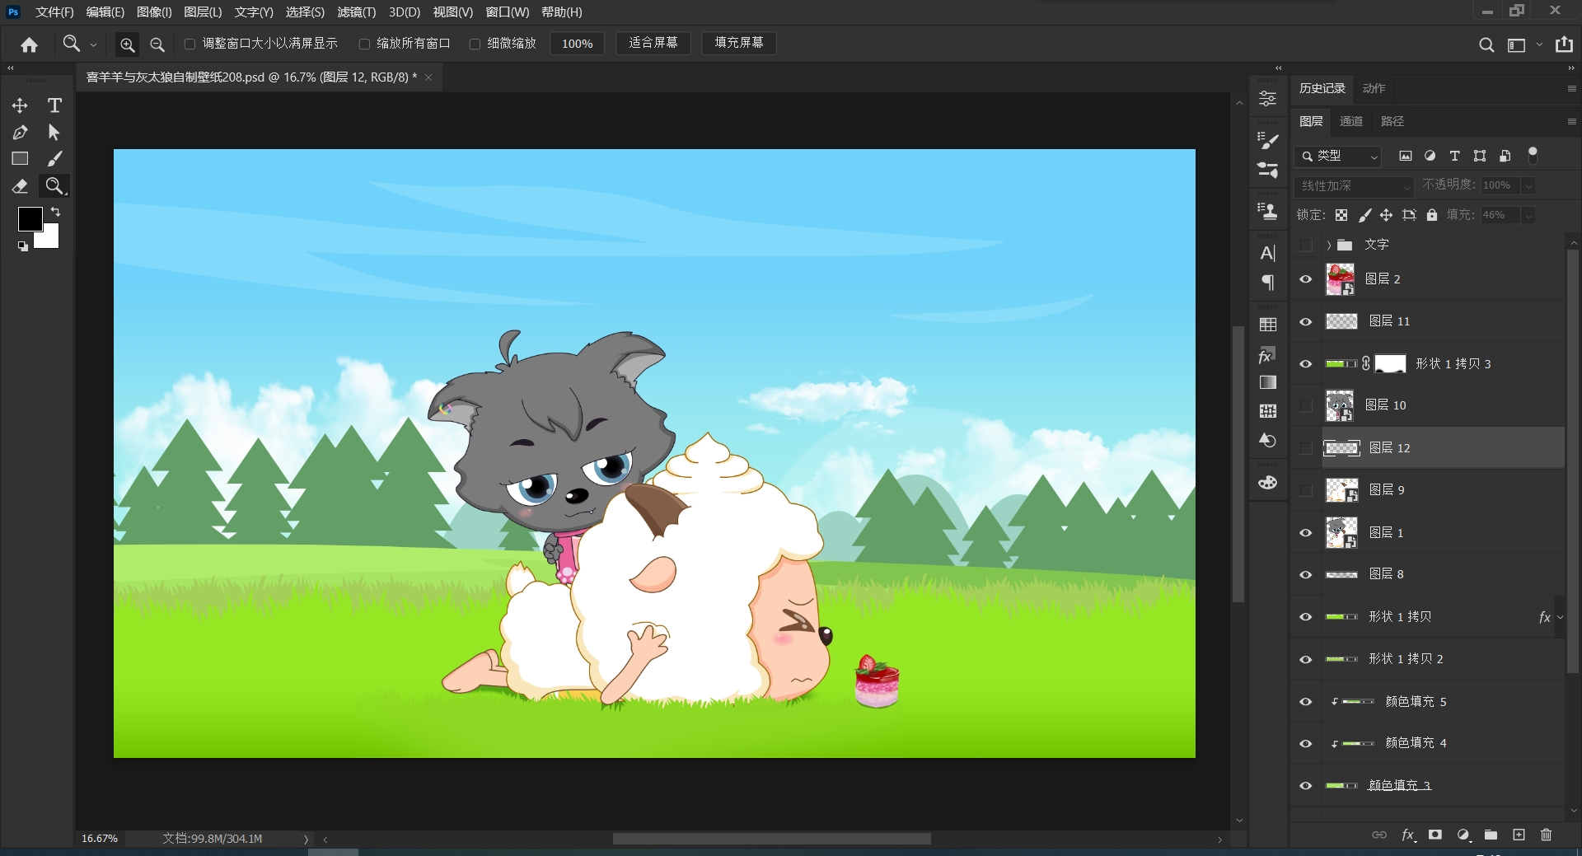Go to Home screen icon

pos(30,44)
